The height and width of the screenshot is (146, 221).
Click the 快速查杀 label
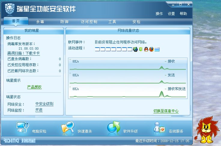point(85,131)
